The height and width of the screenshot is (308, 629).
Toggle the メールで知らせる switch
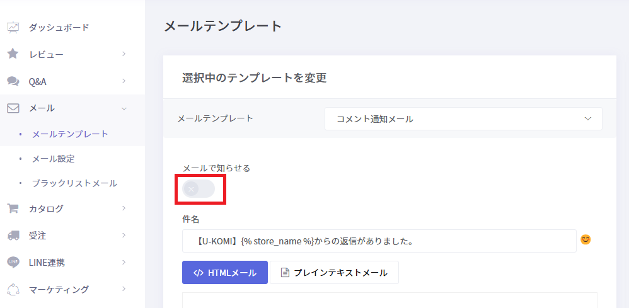(x=199, y=188)
